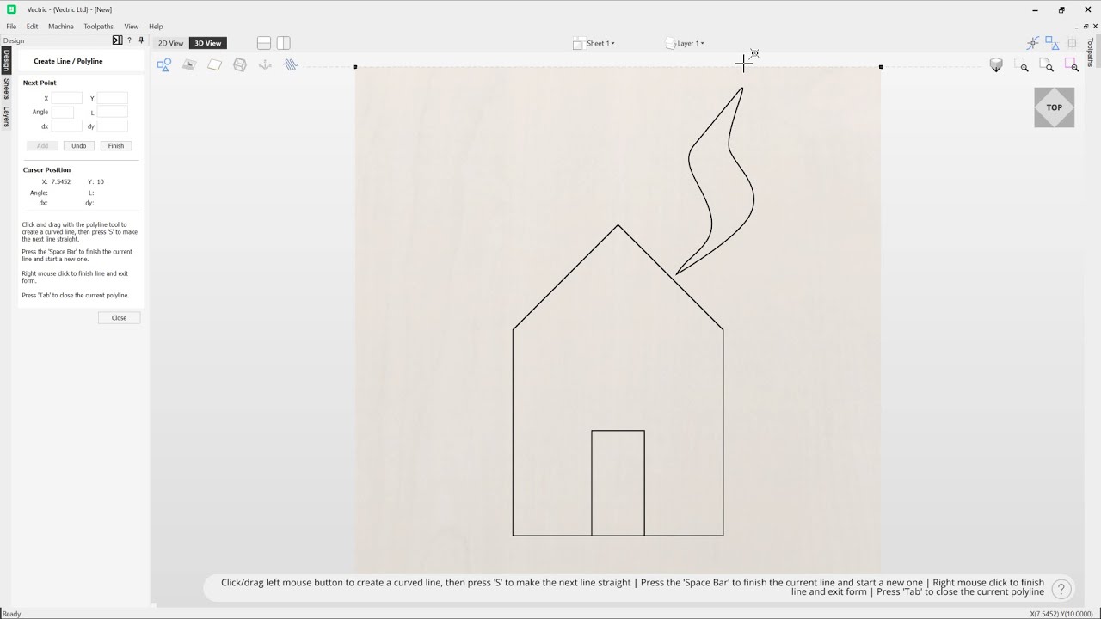Click the 3D wireframe box icon

click(x=240, y=64)
